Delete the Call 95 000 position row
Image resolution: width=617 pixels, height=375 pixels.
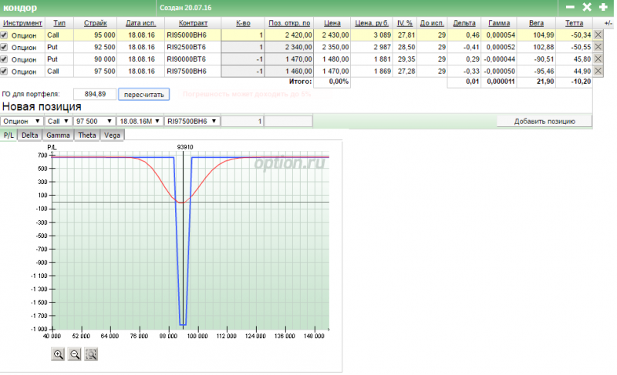(598, 35)
